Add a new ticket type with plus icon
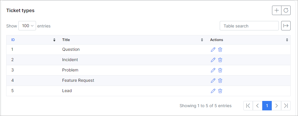This screenshot has width=298, height=116. [x=277, y=10]
